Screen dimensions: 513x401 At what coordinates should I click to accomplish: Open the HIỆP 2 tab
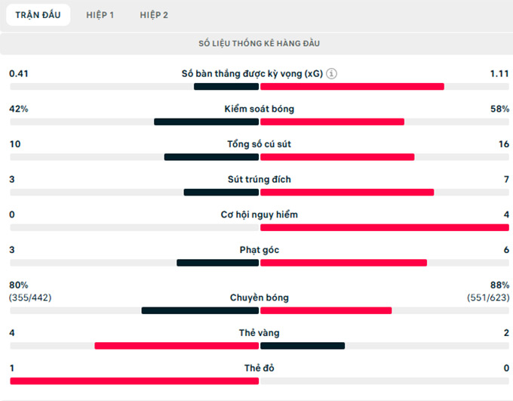(154, 15)
